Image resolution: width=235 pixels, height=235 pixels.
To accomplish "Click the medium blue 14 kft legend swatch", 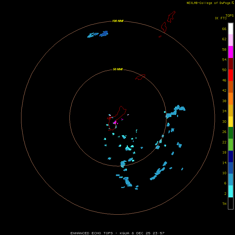I will [231, 168].
